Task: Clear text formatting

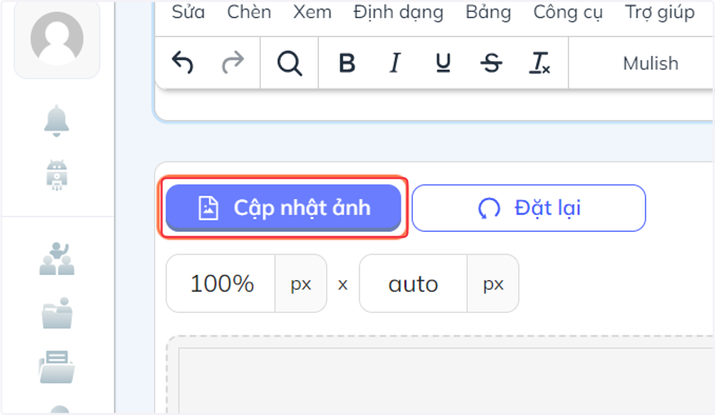Action: coord(540,62)
